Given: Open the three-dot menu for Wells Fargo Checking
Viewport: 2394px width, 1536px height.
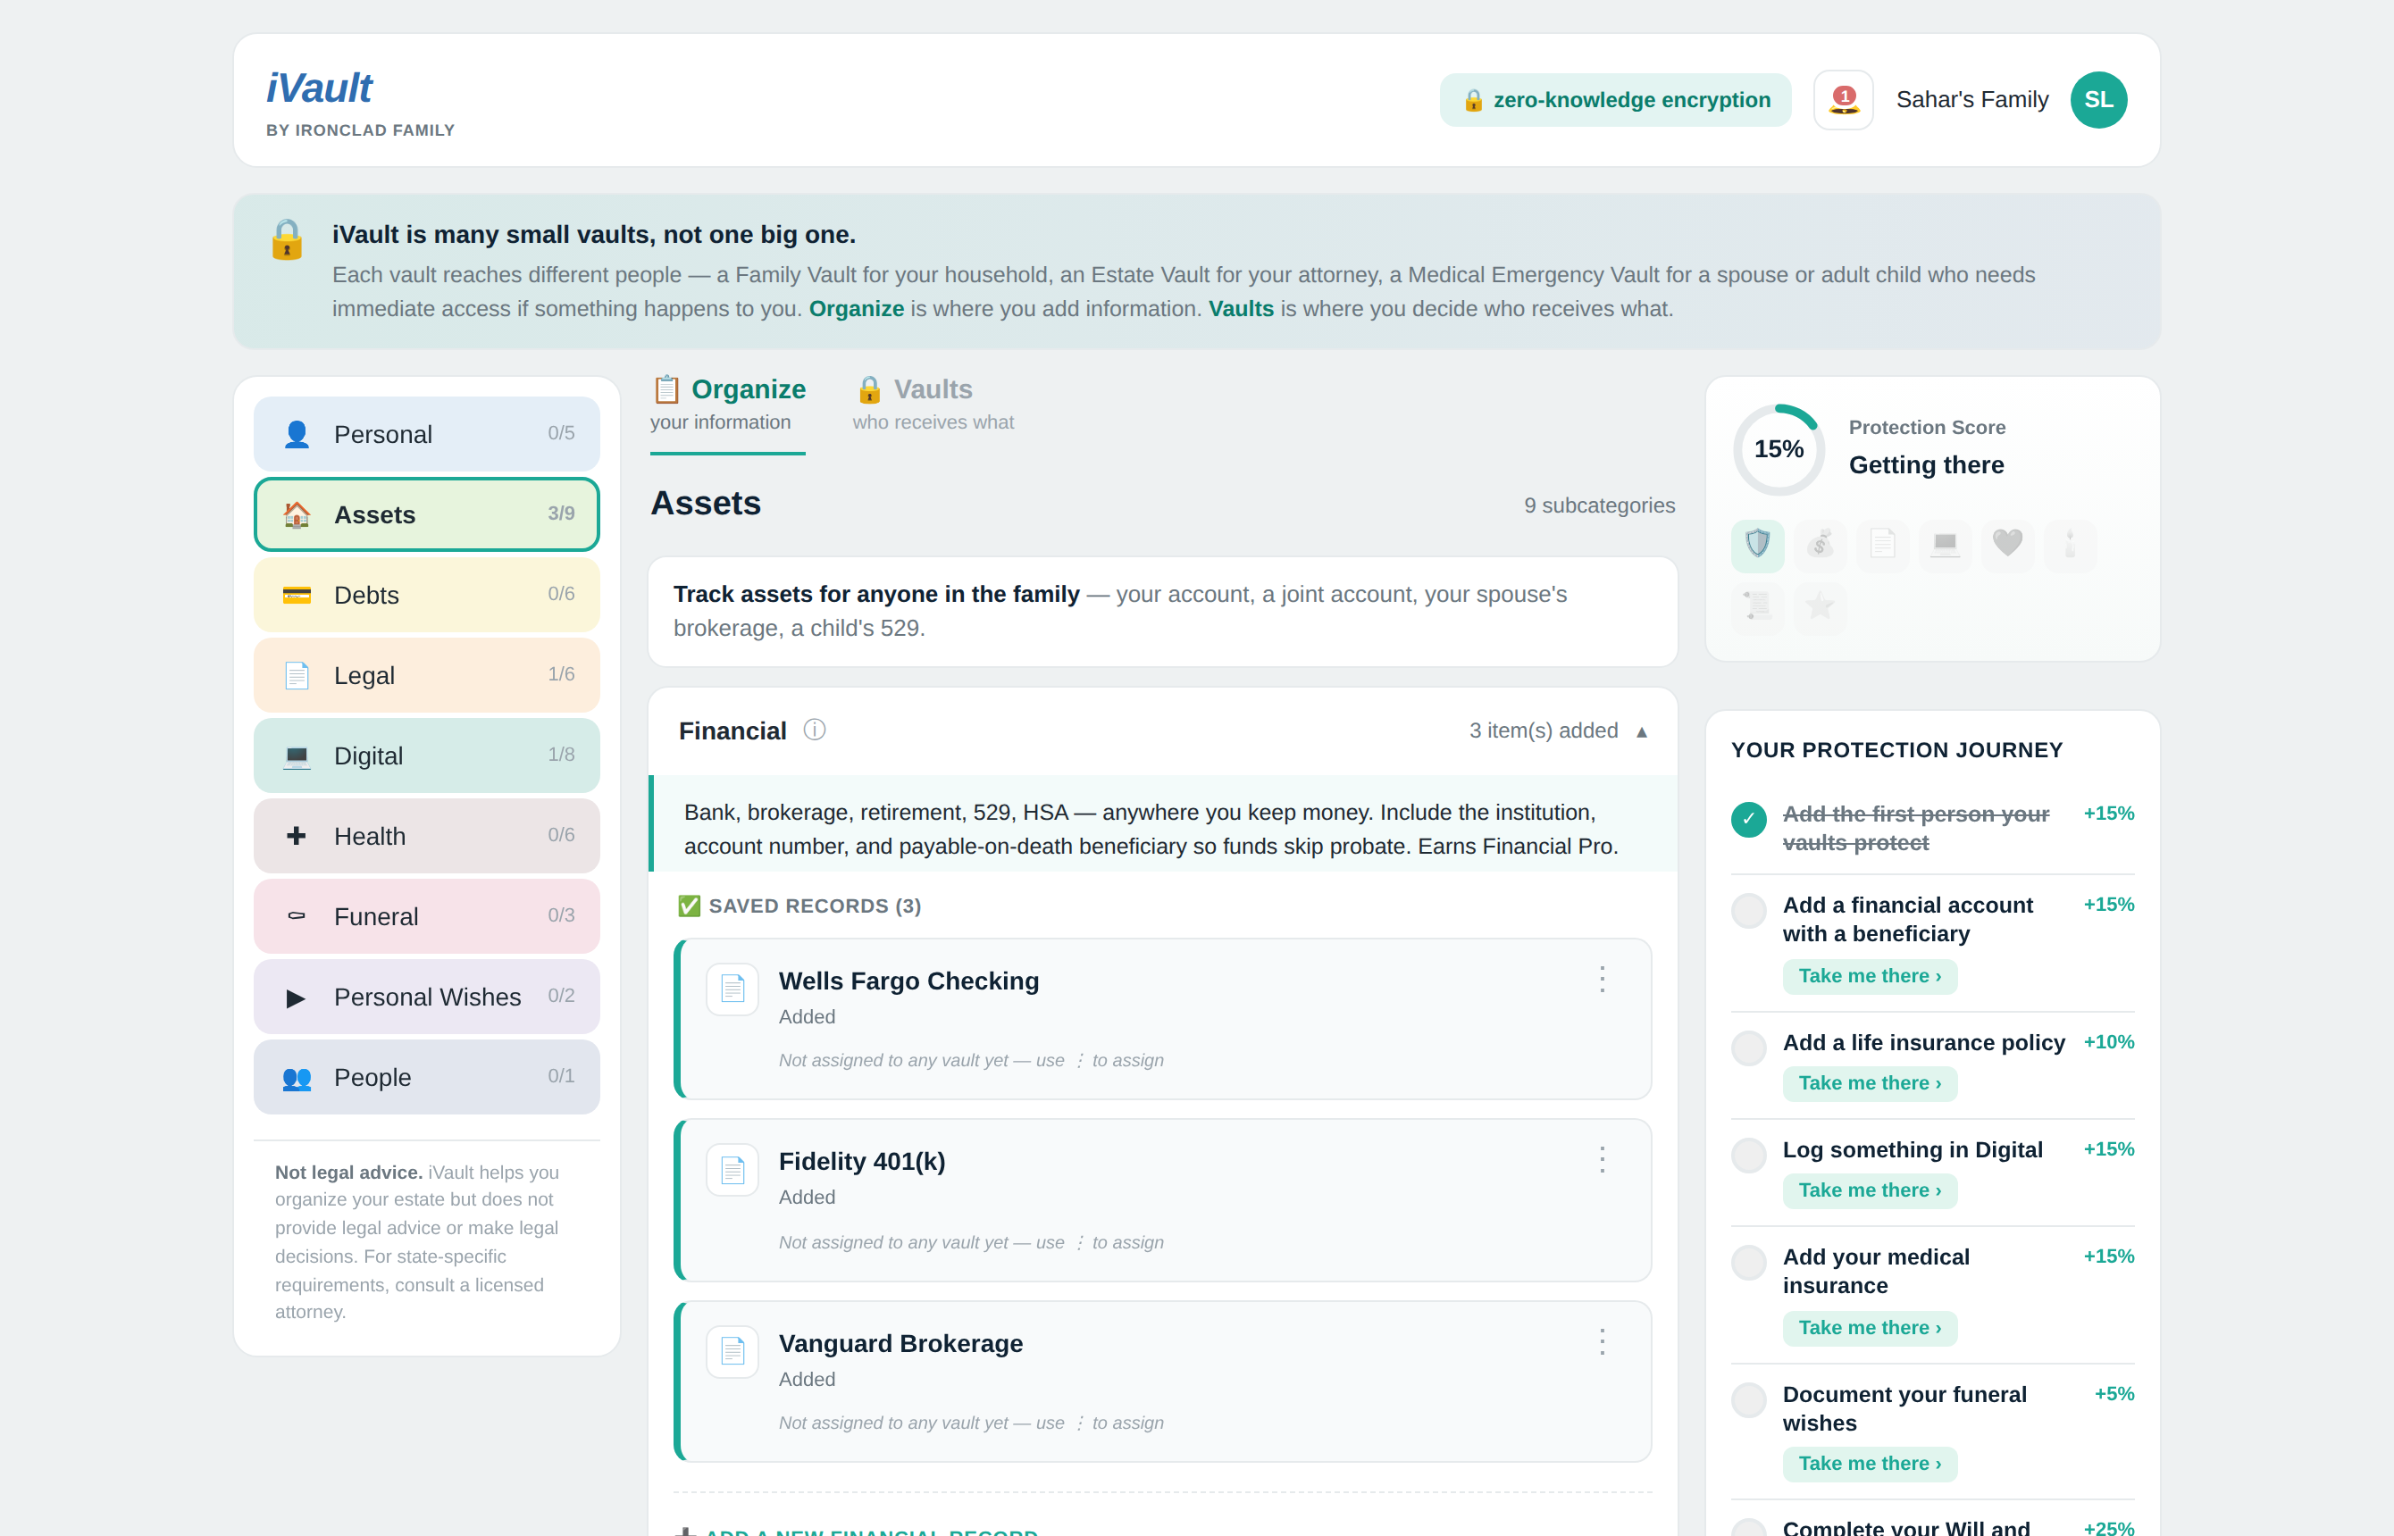Looking at the screenshot, I should coord(1602,980).
